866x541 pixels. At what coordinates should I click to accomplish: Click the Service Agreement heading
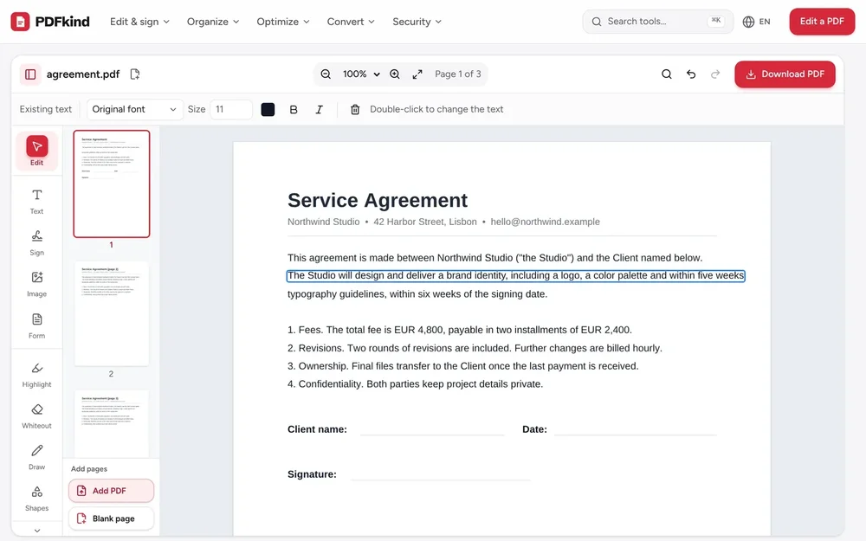pyautogui.click(x=378, y=200)
